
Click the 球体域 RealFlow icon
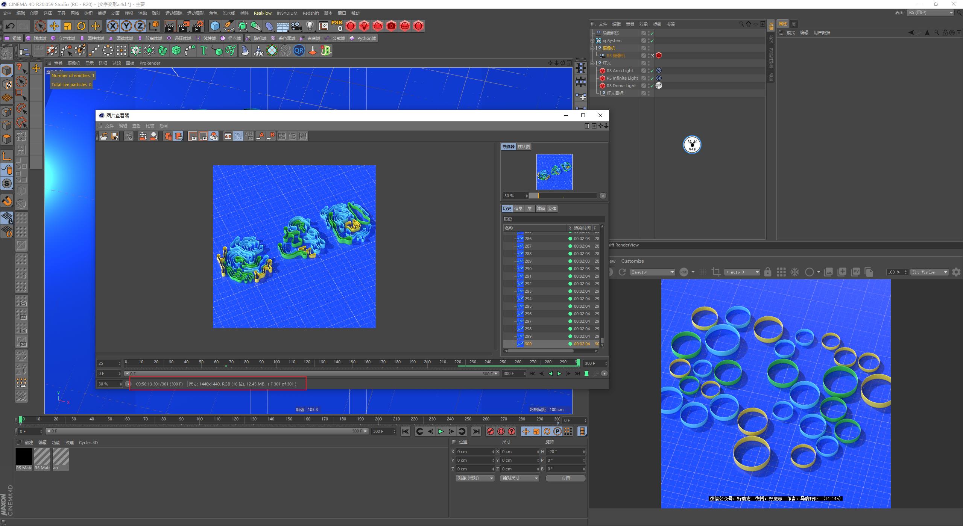click(x=28, y=38)
